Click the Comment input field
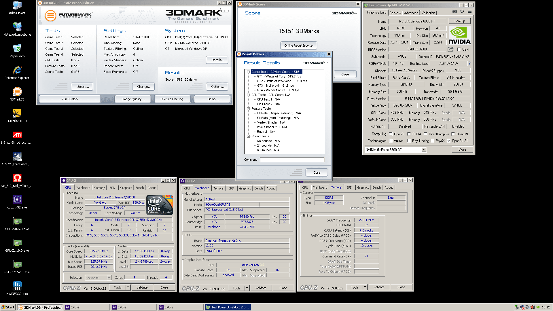 (x=292, y=160)
